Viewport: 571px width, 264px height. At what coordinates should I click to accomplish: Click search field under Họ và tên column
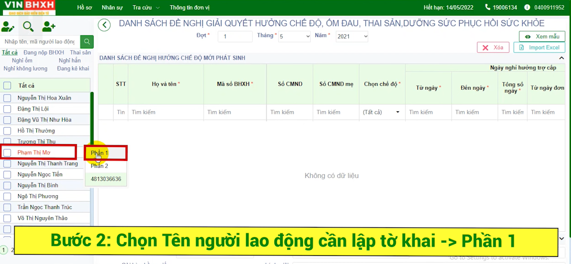(x=166, y=112)
